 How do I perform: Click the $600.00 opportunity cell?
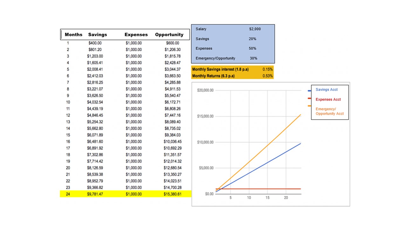coord(173,43)
